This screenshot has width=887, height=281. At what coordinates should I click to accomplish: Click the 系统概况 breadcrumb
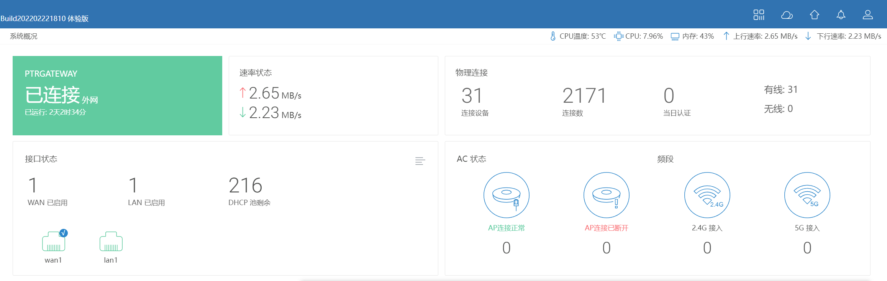click(x=23, y=36)
